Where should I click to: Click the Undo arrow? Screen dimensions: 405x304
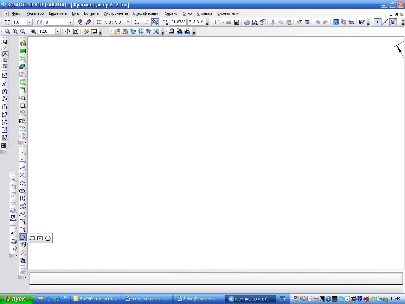point(318,22)
